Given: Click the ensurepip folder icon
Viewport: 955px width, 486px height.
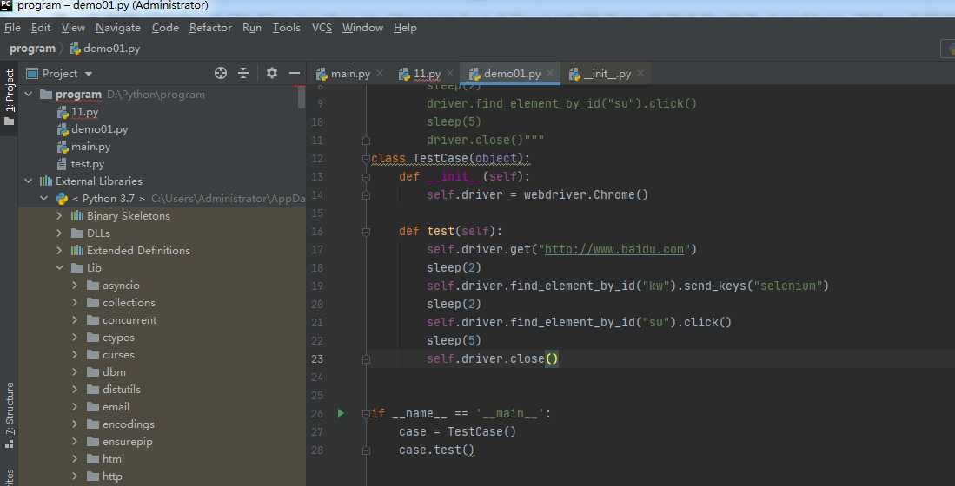Looking at the screenshot, I should tap(93, 442).
